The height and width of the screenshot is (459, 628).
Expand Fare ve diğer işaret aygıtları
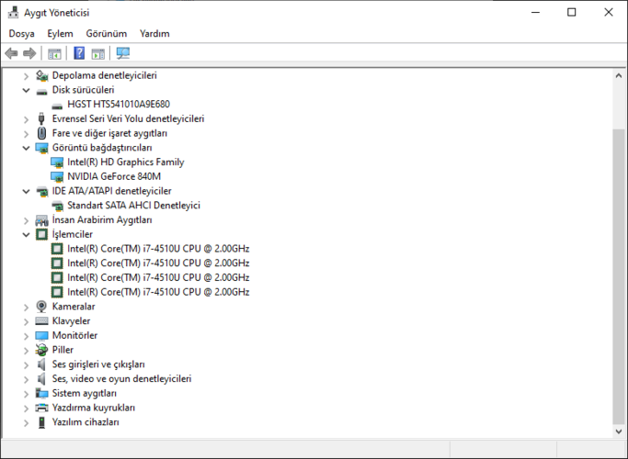tap(26, 133)
